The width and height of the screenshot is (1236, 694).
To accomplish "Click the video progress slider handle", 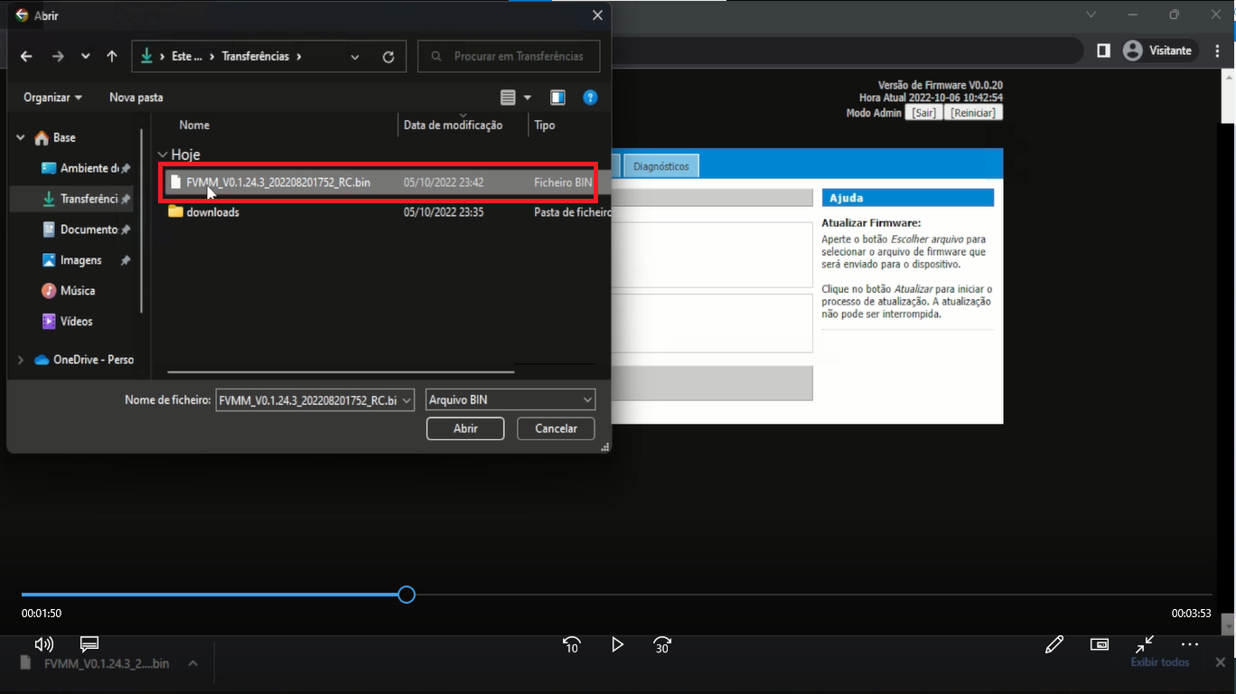I will click(407, 594).
